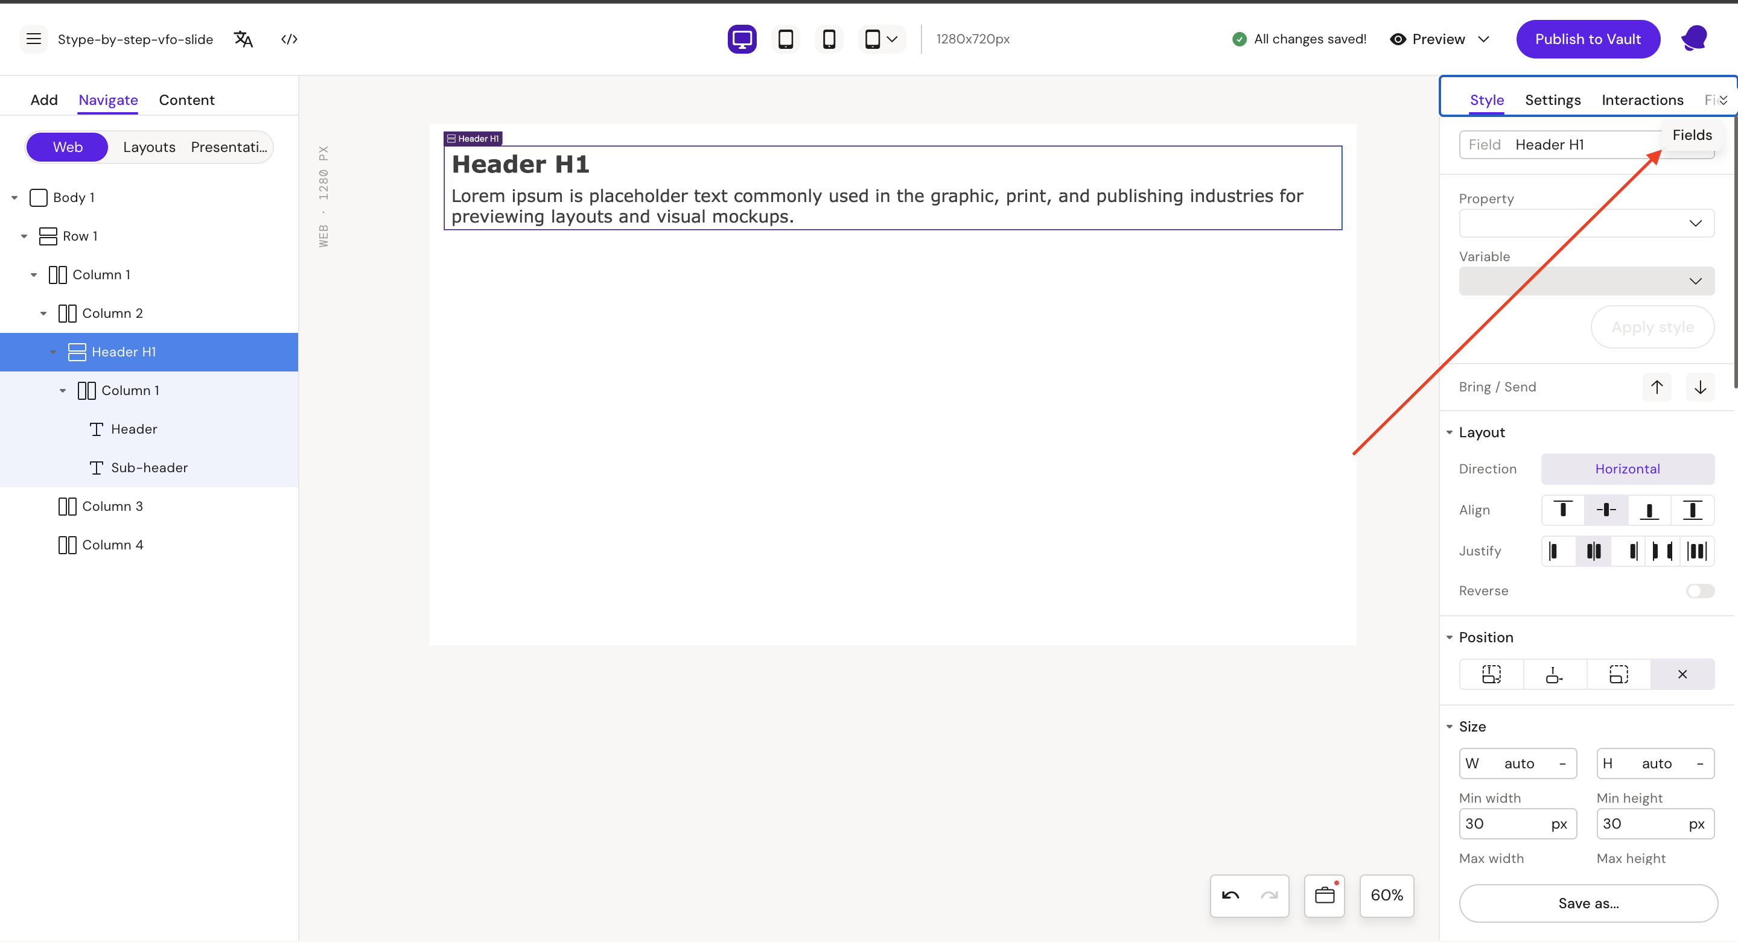This screenshot has height=942, width=1738.
Task: Select the tablet viewport icon
Action: click(785, 39)
